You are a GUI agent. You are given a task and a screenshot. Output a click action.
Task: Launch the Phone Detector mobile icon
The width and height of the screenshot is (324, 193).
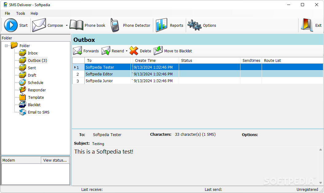(115, 25)
